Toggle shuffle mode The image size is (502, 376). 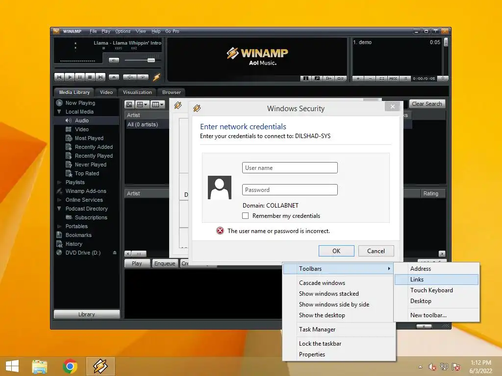coord(130,77)
